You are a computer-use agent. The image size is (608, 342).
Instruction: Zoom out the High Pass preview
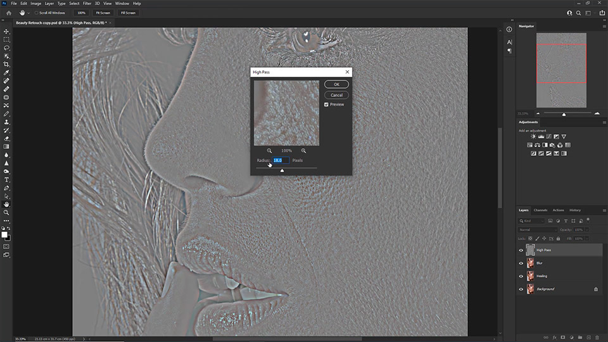[x=270, y=151]
